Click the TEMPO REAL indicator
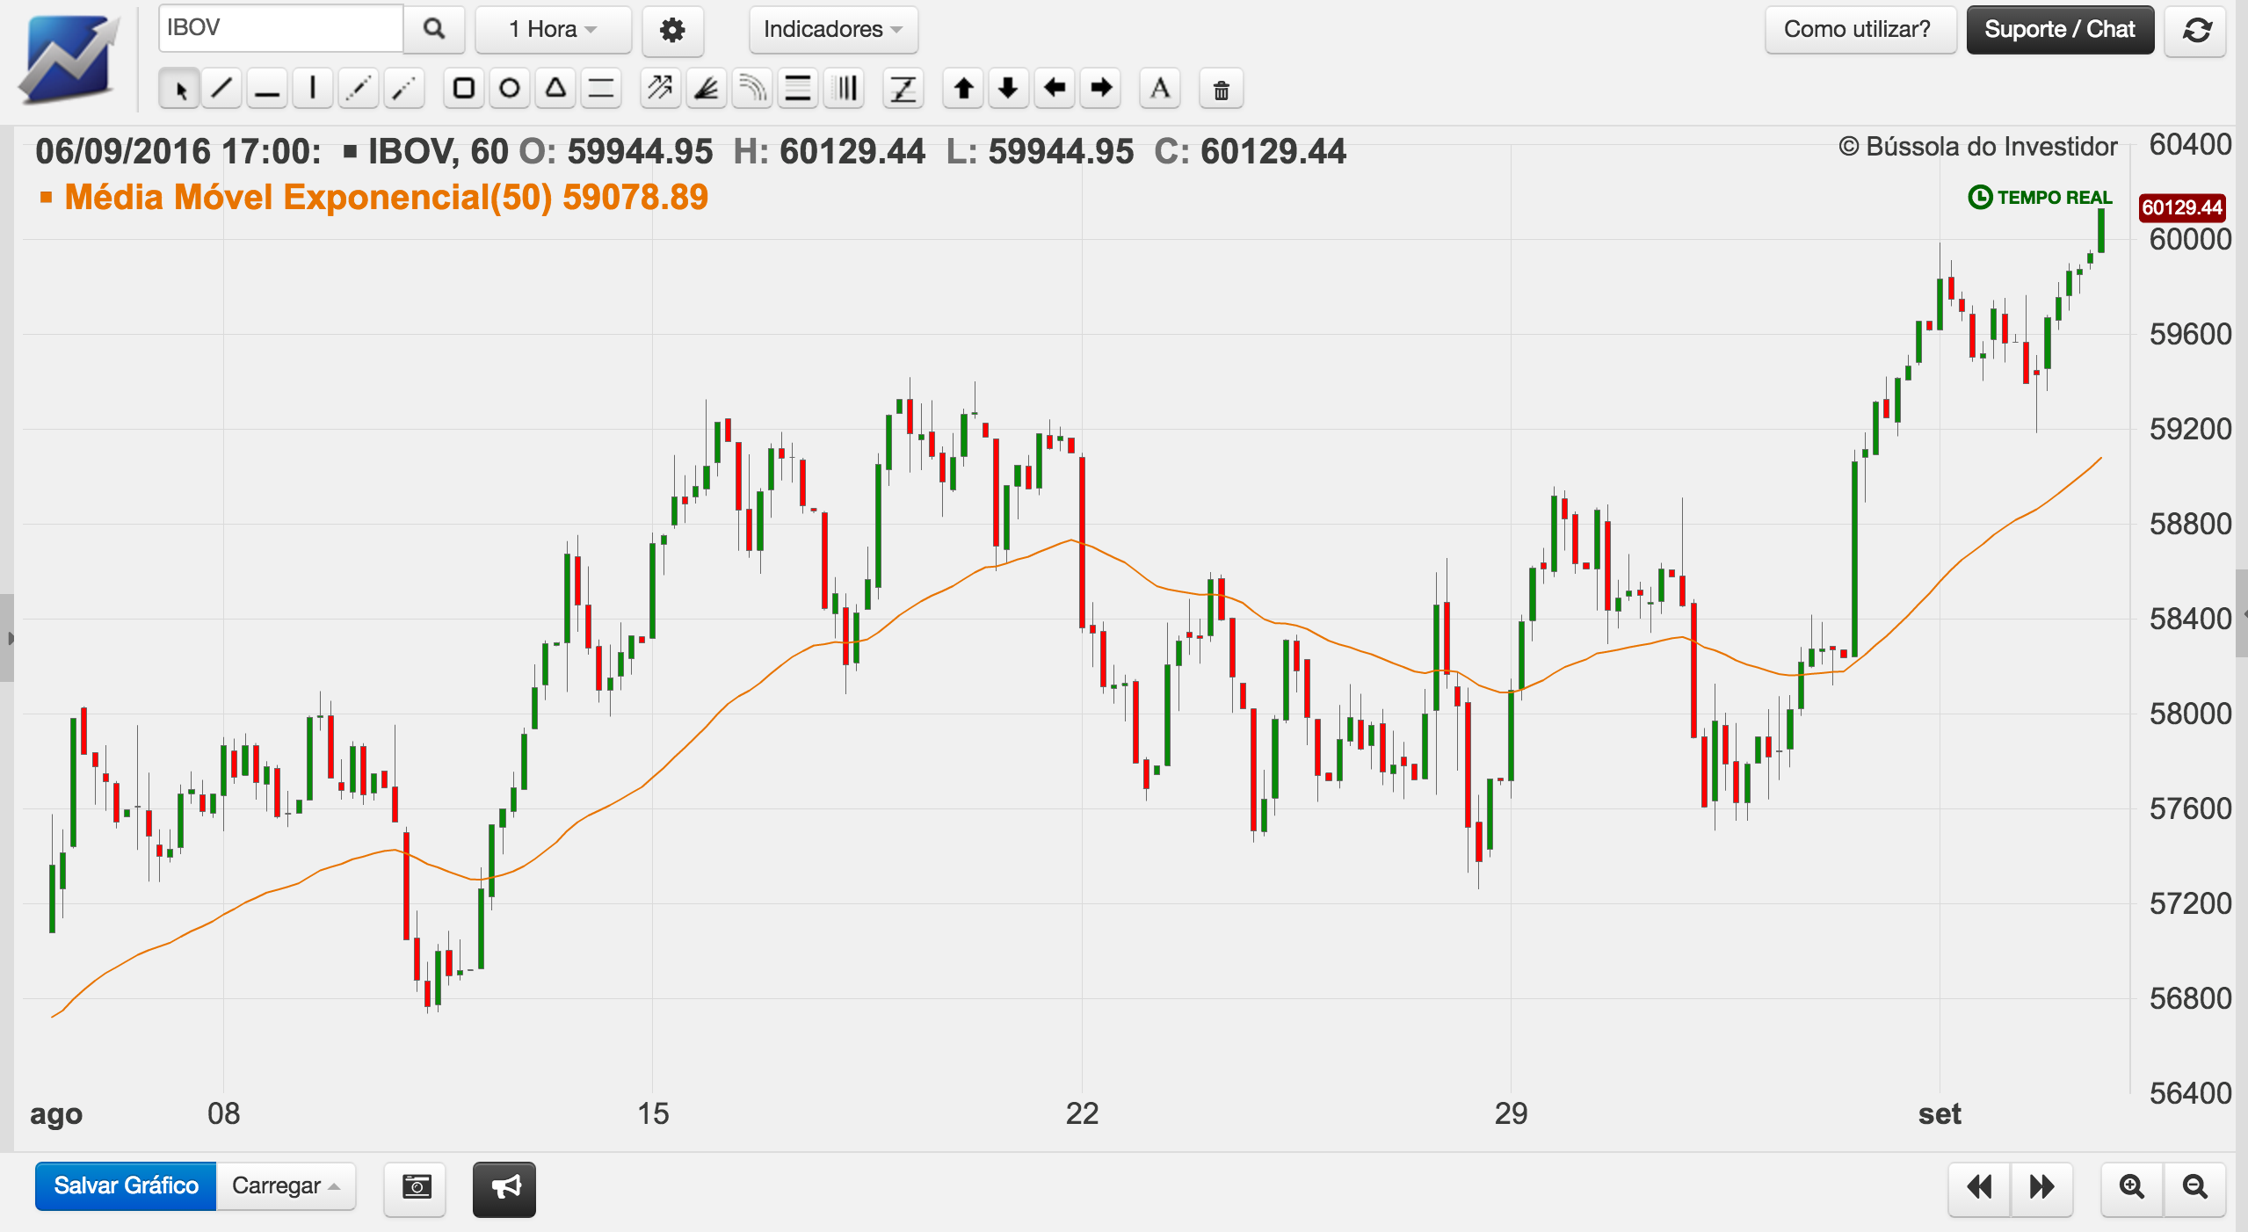The height and width of the screenshot is (1232, 2248). click(x=2041, y=197)
